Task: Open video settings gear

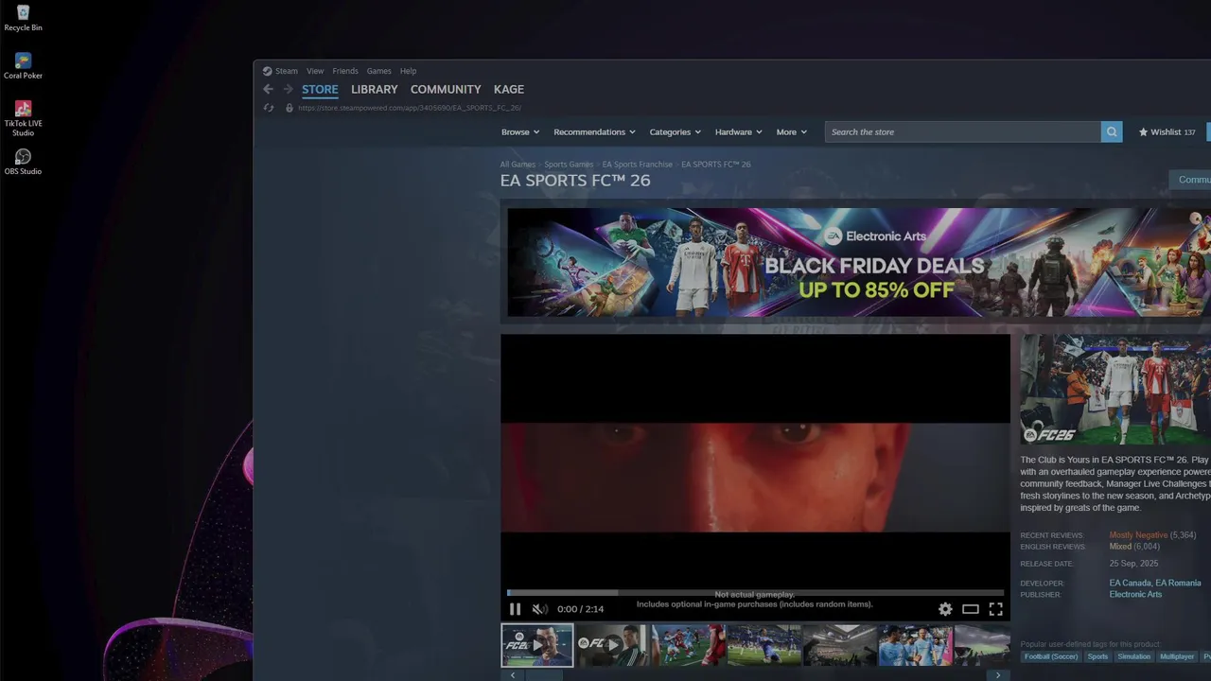Action: [x=945, y=609]
